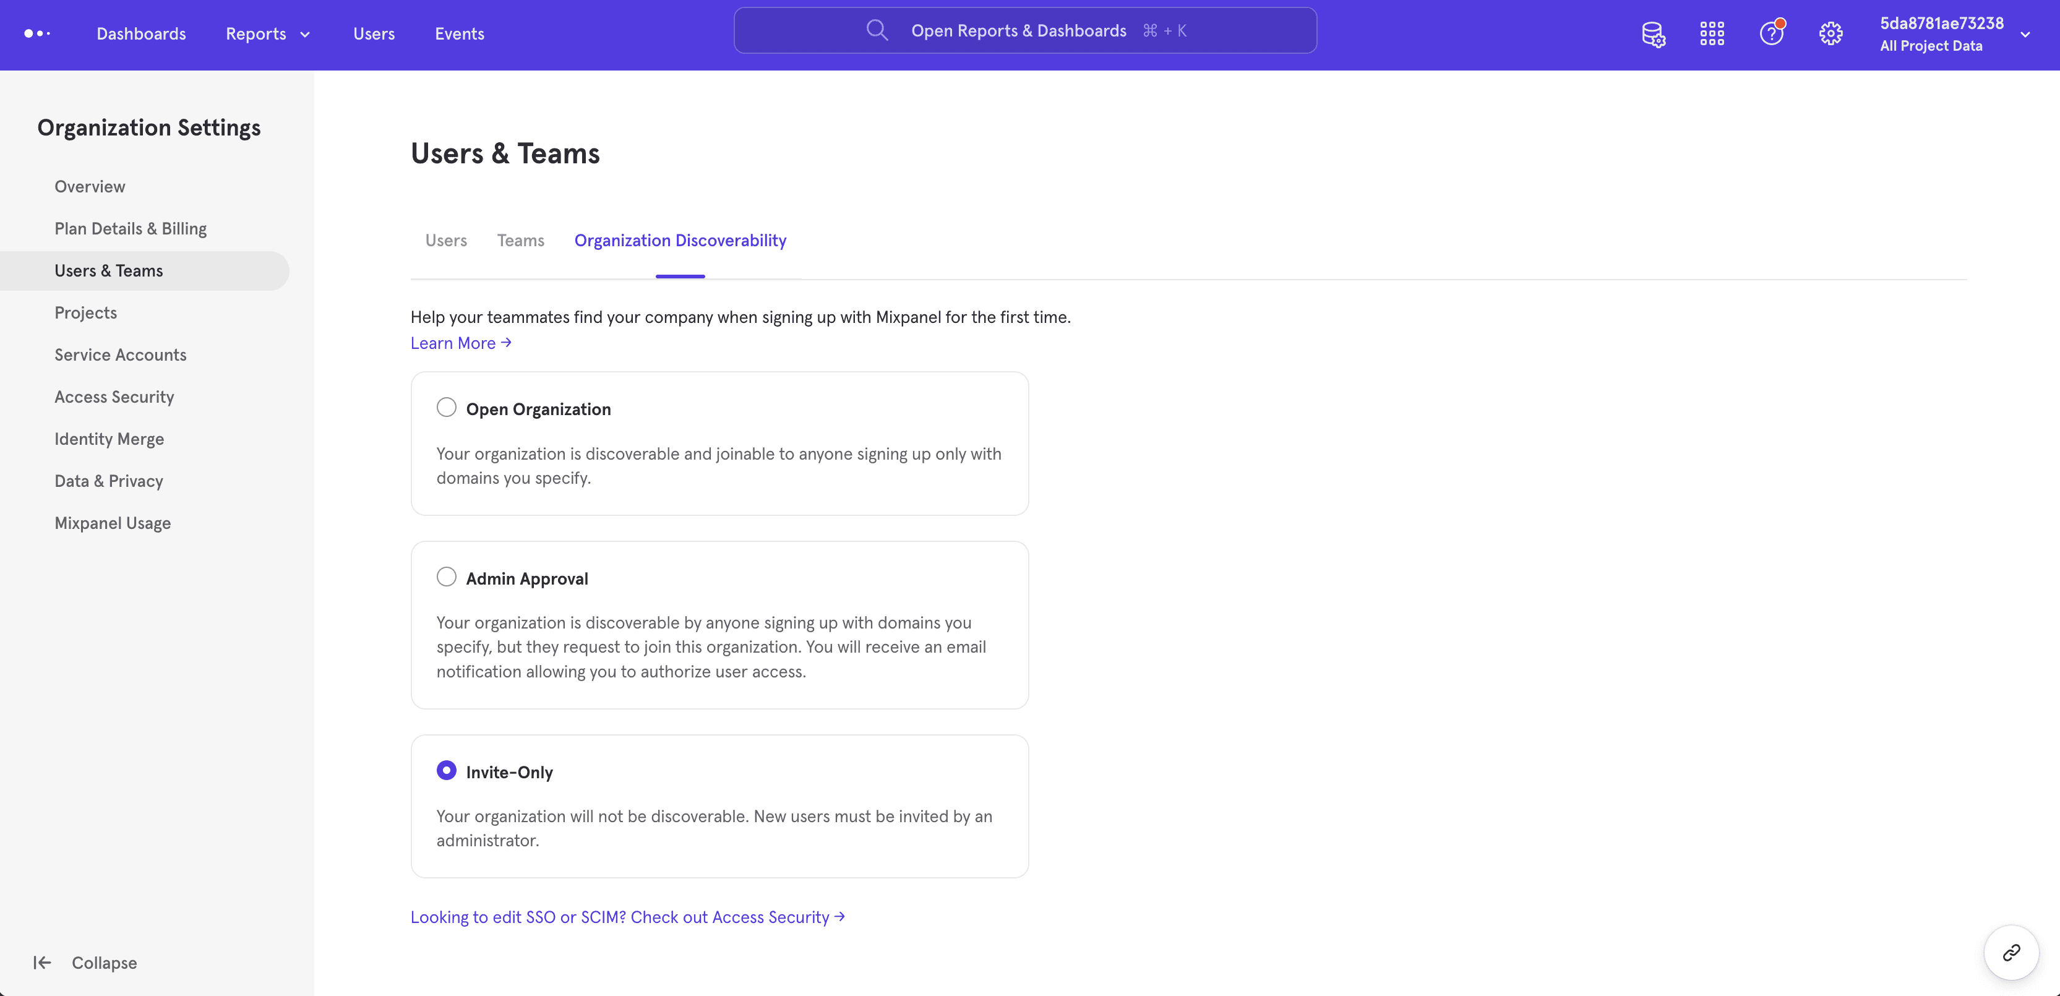Click the Open Organization label text
This screenshot has height=996, width=2060.
[538, 409]
